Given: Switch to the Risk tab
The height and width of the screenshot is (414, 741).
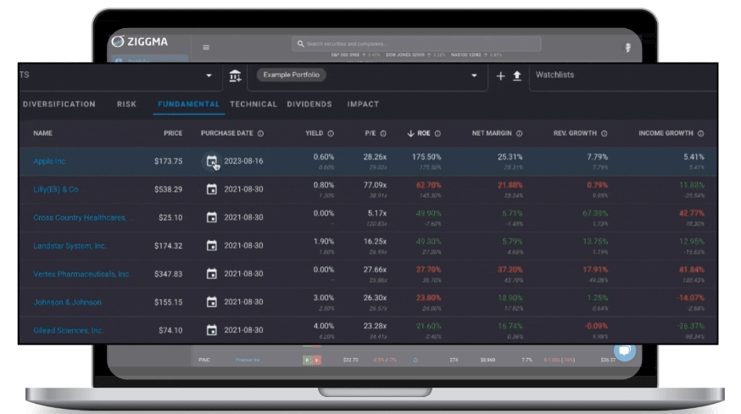Looking at the screenshot, I should [x=126, y=104].
